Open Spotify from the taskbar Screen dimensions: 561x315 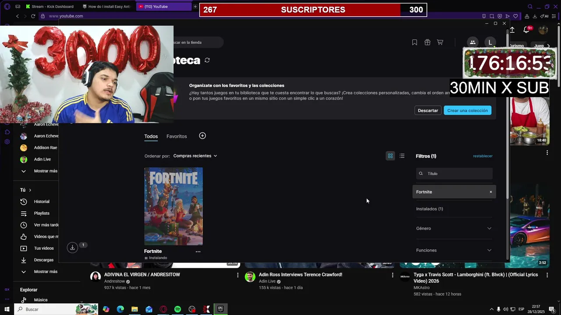point(178,309)
